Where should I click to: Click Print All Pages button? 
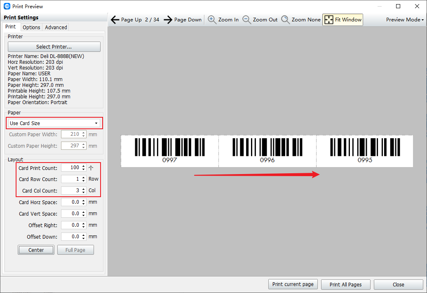click(x=345, y=285)
